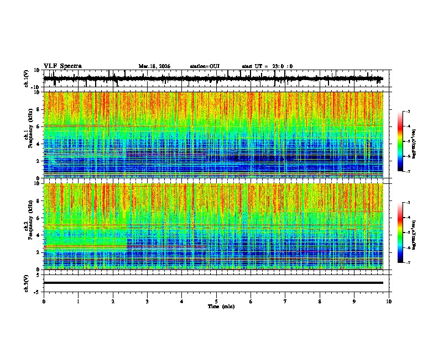Click the ch.3 flat black voltage trace
This screenshot has width=438, height=338.
(213, 283)
